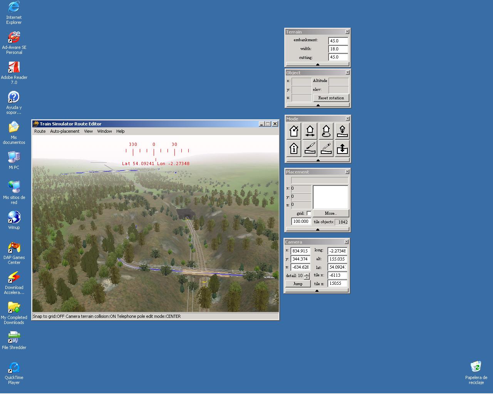The width and height of the screenshot is (493, 394).
Task: Increase the camera detail level stepper
Action: [x=307, y=274]
